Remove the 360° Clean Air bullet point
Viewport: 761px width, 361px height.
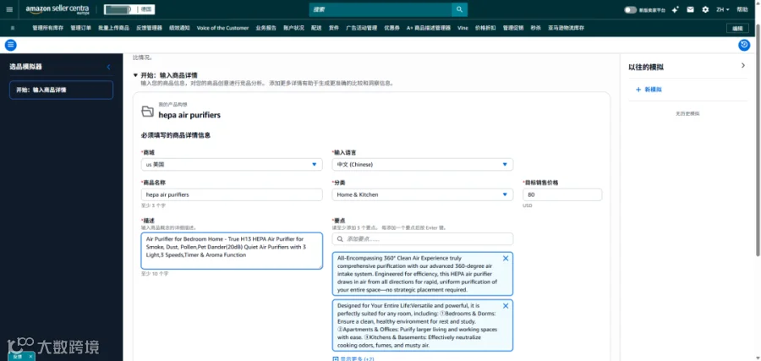(x=506, y=259)
